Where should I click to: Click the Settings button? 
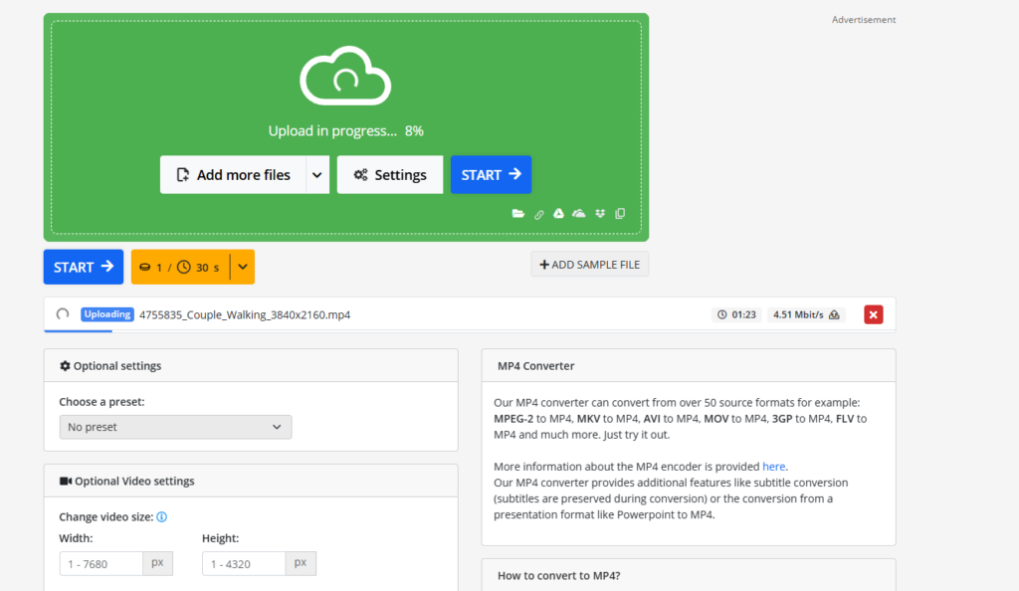pyautogui.click(x=390, y=175)
